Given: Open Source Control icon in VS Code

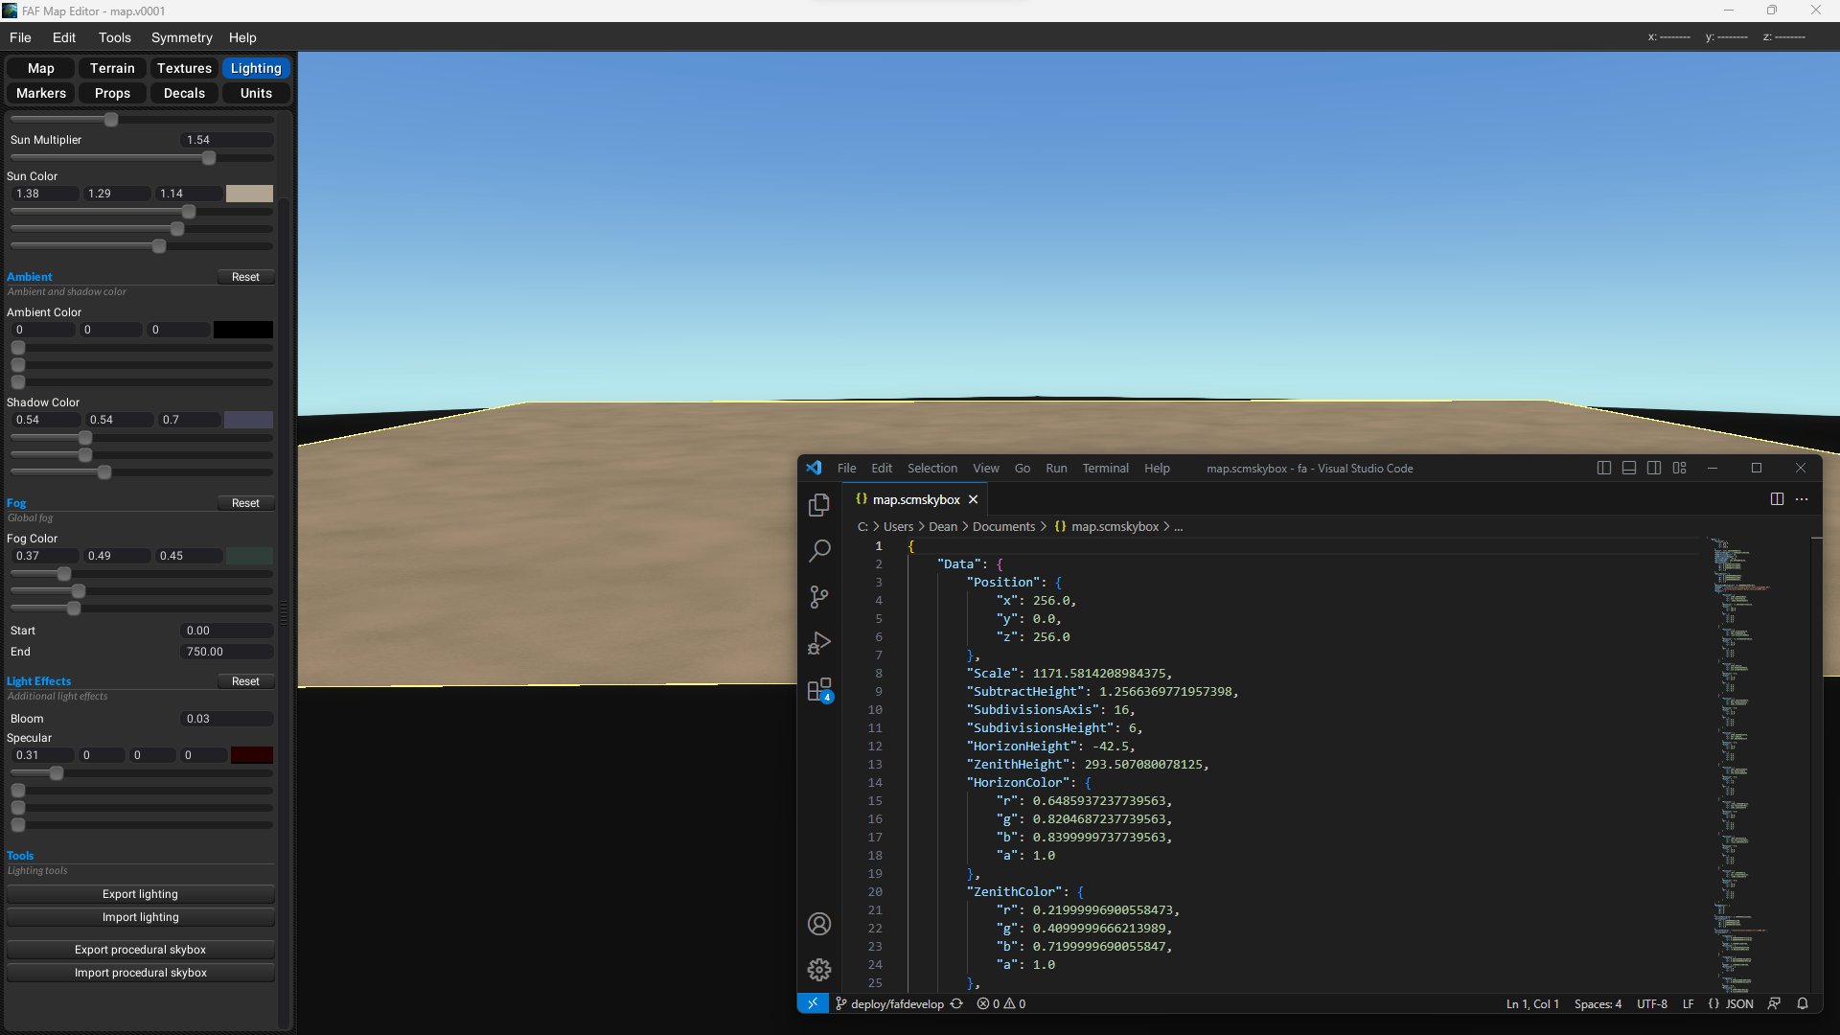Looking at the screenshot, I should [x=819, y=597].
